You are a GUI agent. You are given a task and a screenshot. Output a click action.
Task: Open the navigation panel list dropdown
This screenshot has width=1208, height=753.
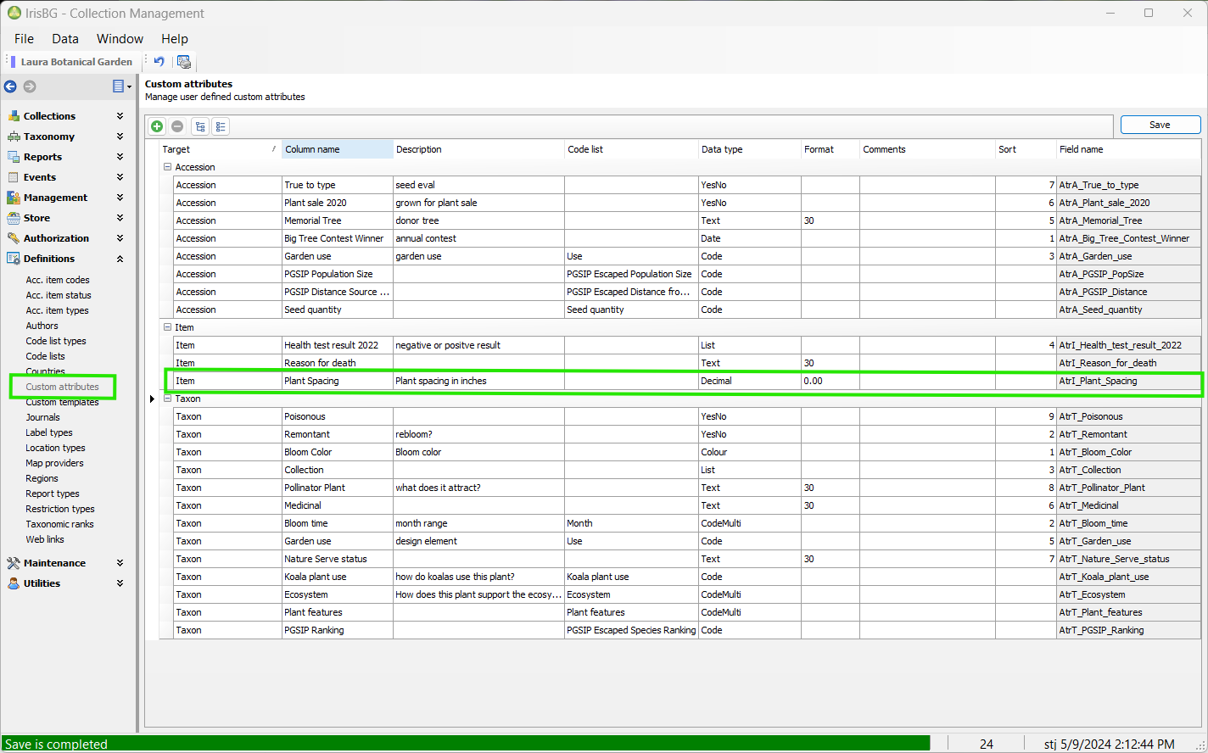tap(121, 86)
